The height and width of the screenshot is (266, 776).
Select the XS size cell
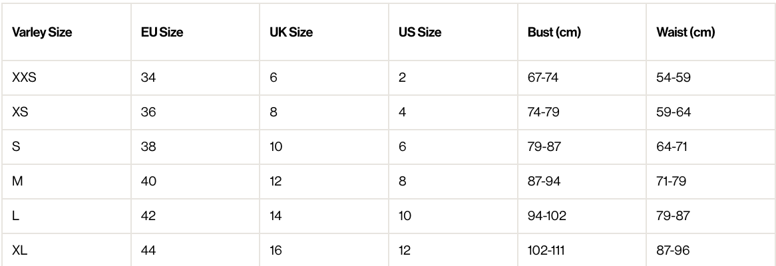pos(20,112)
